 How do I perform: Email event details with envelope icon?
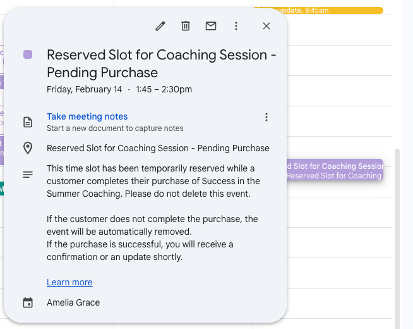tap(211, 26)
